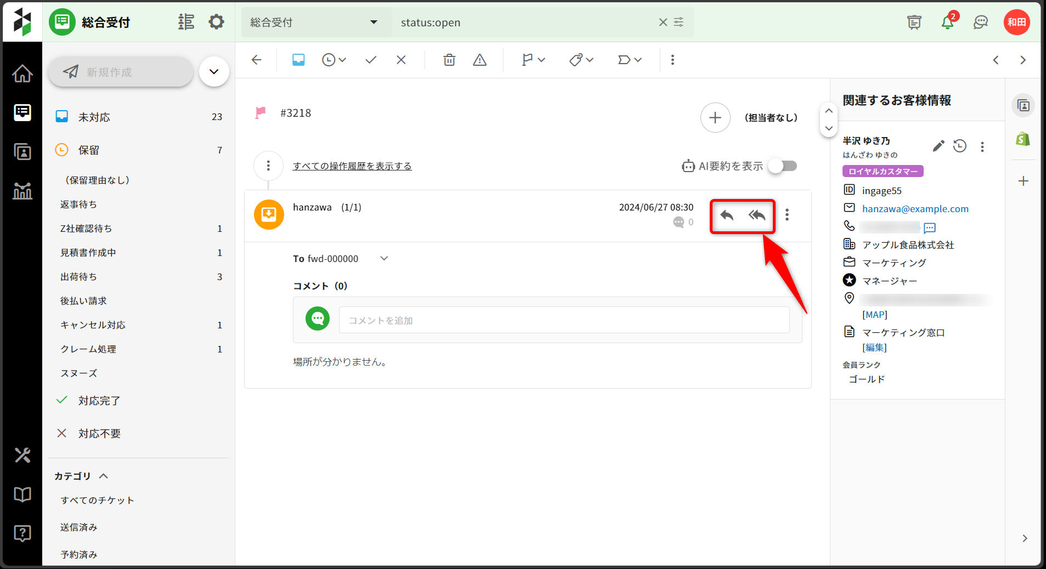Click the warning triangle spam icon
The image size is (1046, 569).
coord(479,60)
